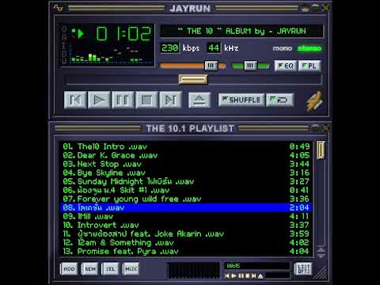
Task: Click the playlist vertical scrollbar thumb
Action: click(x=321, y=150)
